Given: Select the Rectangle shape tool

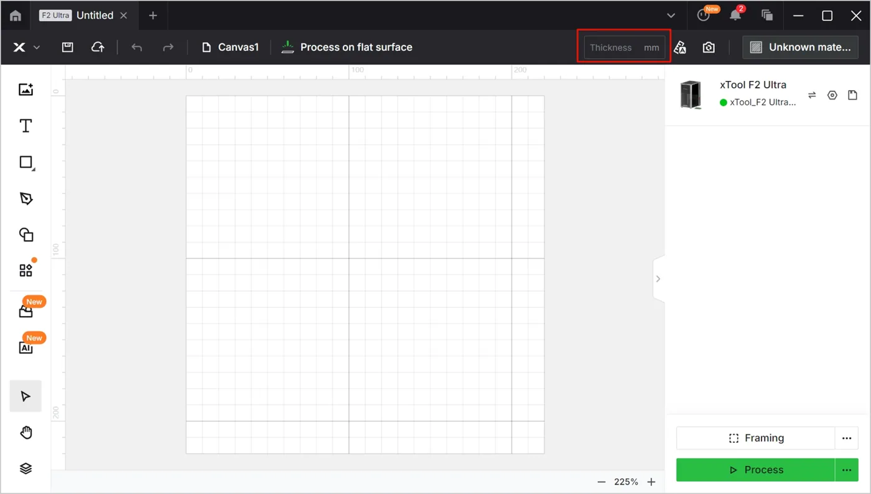Looking at the screenshot, I should [26, 162].
